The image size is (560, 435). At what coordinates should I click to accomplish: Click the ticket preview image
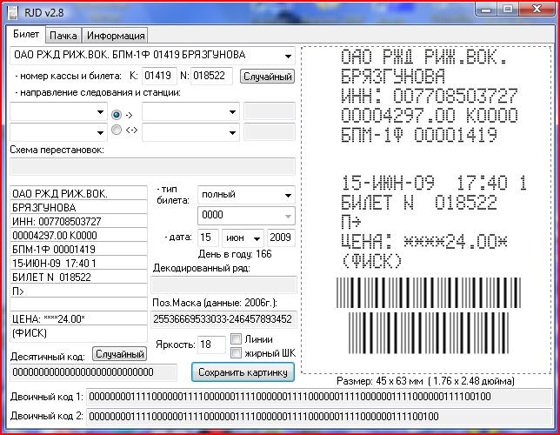tap(426, 210)
